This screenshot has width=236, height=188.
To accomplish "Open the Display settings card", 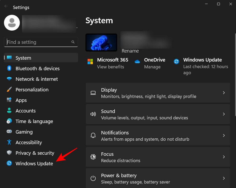I will [158, 93].
